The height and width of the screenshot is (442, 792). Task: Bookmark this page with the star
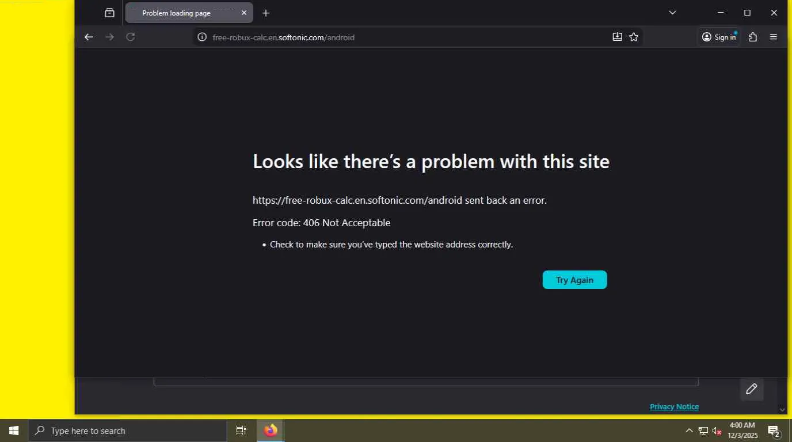click(634, 37)
